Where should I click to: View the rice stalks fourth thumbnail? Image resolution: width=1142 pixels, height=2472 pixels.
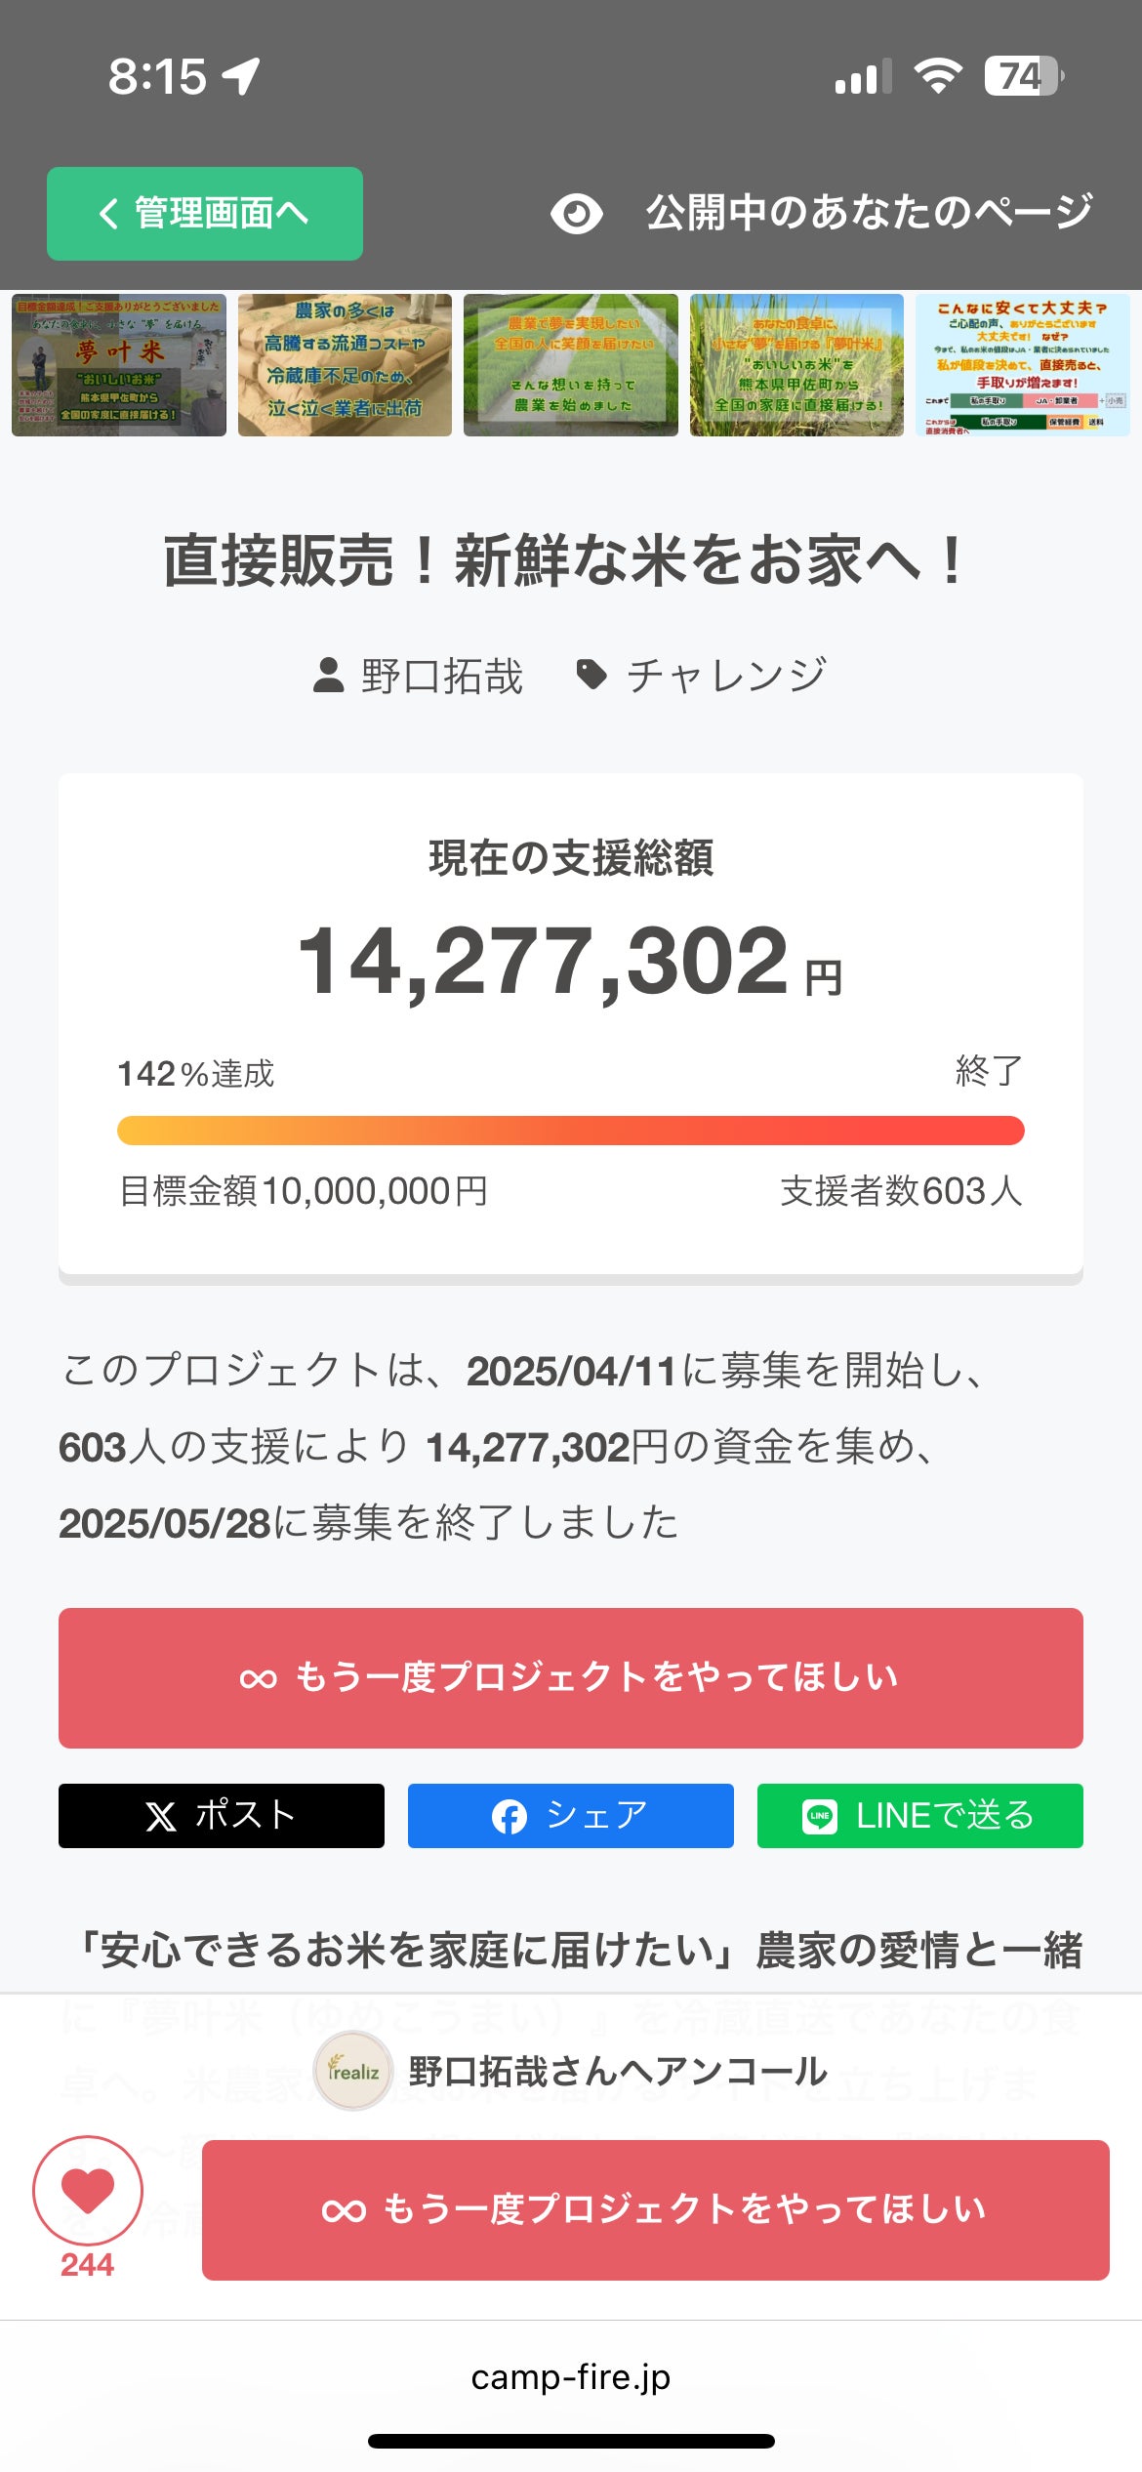(x=796, y=365)
